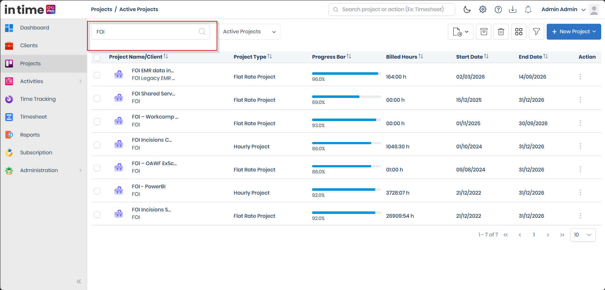Open notifications bell
This screenshot has width=605, height=290.
tap(528, 10)
